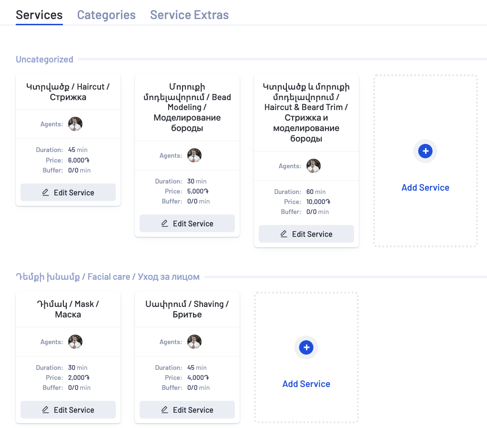Open the Service Extras tab
Screen dimensions: 487x428
[x=189, y=15]
